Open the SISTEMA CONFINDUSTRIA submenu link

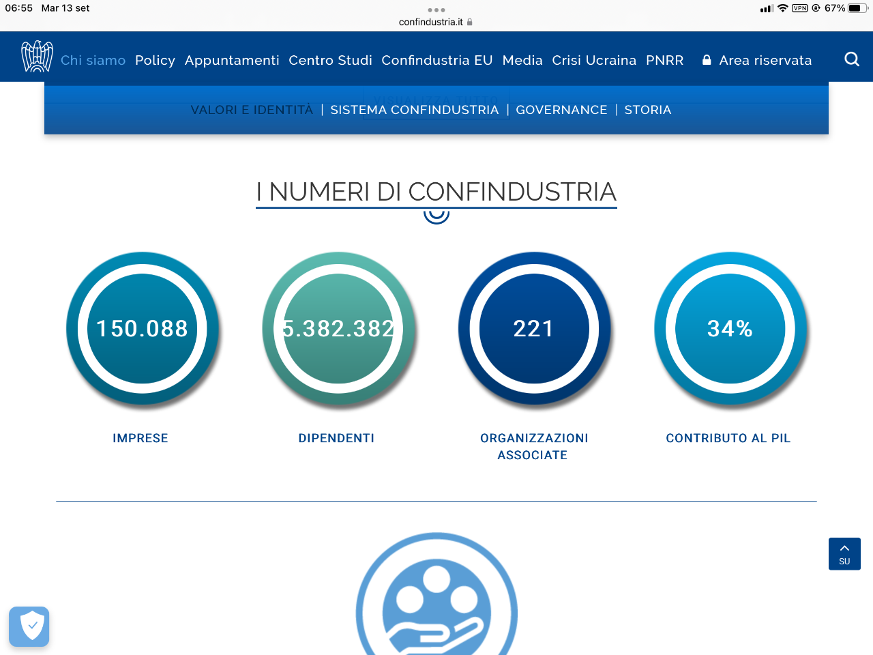(415, 110)
